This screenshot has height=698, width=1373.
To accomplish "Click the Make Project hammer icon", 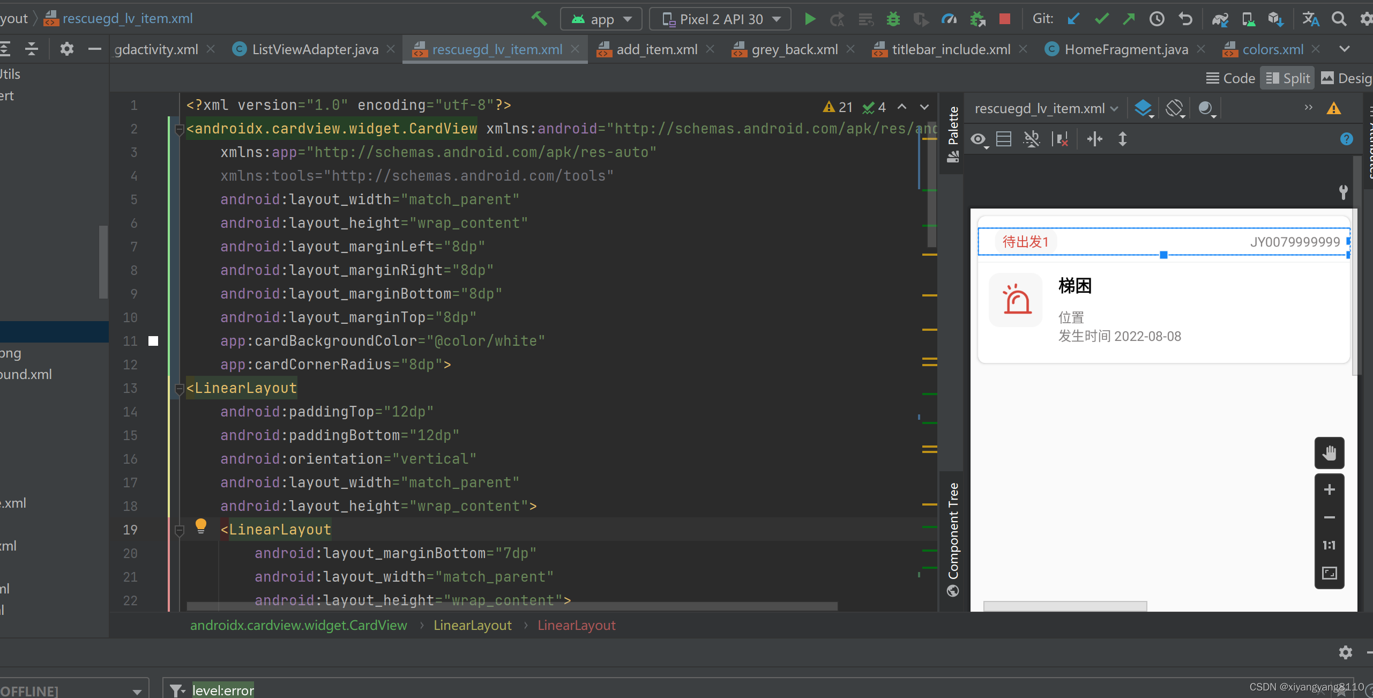I will pyautogui.click(x=539, y=19).
